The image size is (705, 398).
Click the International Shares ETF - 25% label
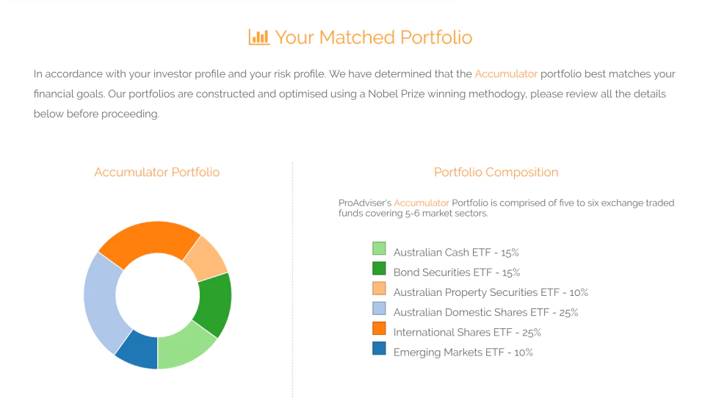tap(467, 333)
